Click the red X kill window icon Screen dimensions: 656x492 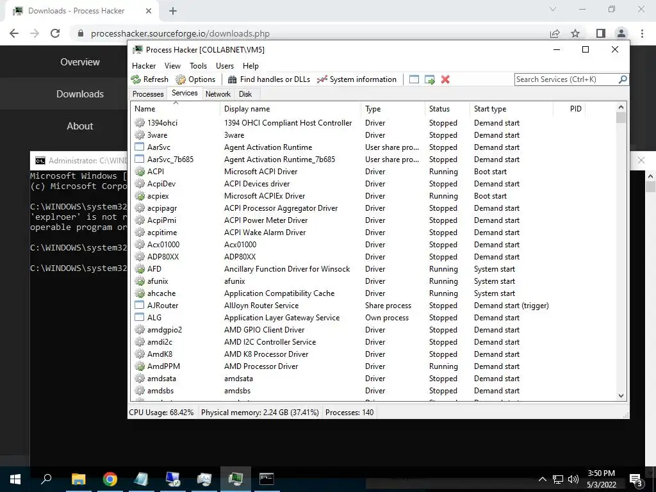coord(445,79)
